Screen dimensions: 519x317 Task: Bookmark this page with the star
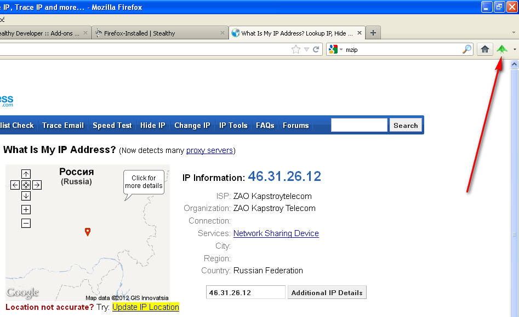point(296,50)
